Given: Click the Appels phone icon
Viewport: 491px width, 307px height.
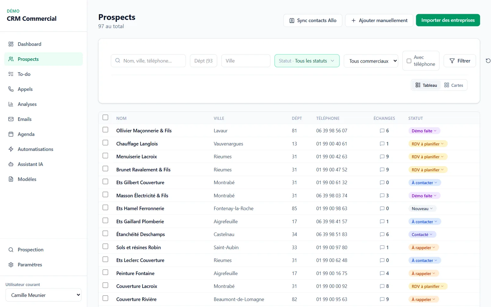Looking at the screenshot, I should [x=11, y=89].
